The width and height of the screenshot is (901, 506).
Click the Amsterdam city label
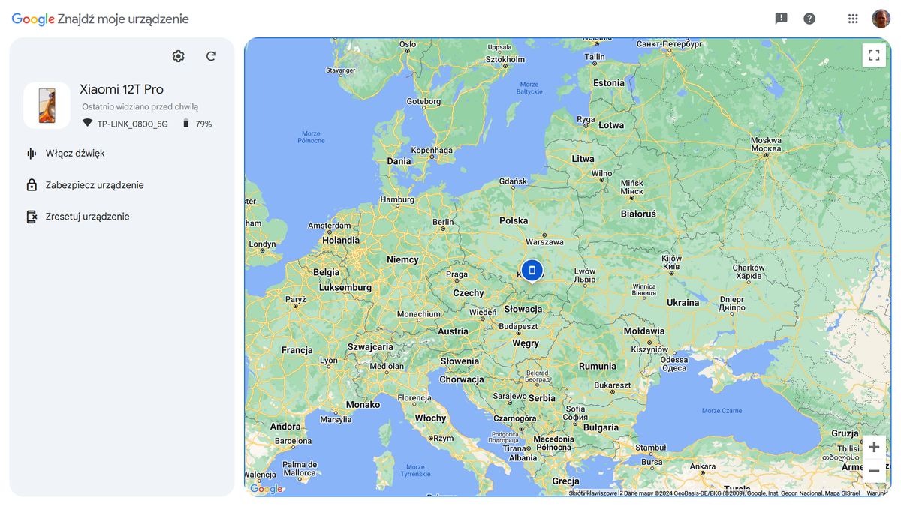click(x=329, y=226)
